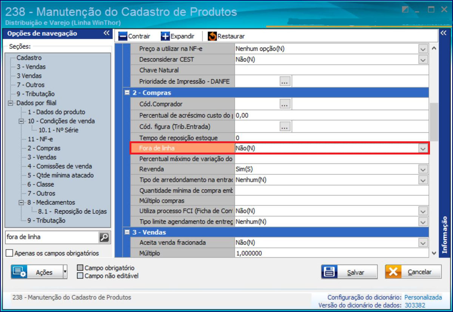The height and width of the screenshot is (312, 453).
Task: Open the Utiliza processo FCI dropdown
Action: pos(423,211)
